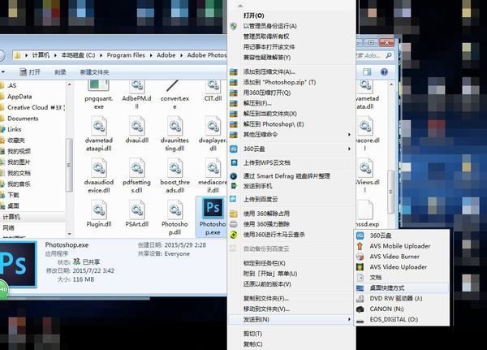Click 新建文件夹 toolbar button
The width and height of the screenshot is (487, 350).
point(94,72)
